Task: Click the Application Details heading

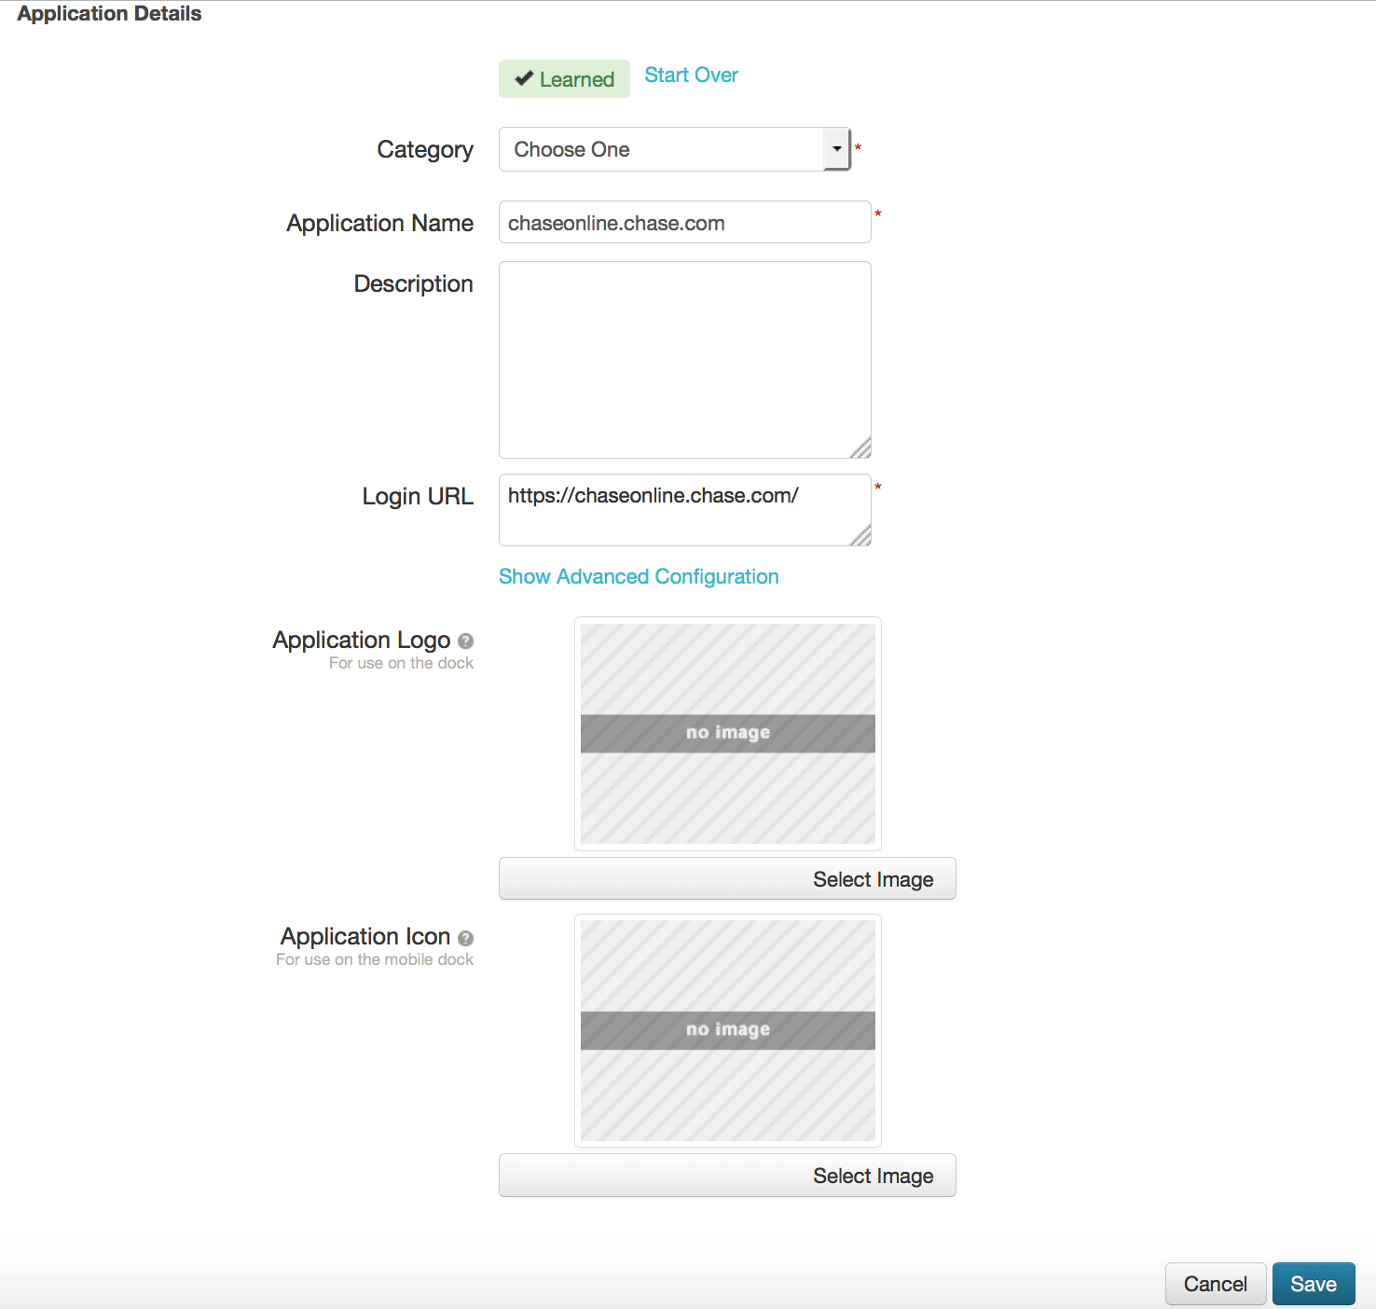Action: pos(108,13)
